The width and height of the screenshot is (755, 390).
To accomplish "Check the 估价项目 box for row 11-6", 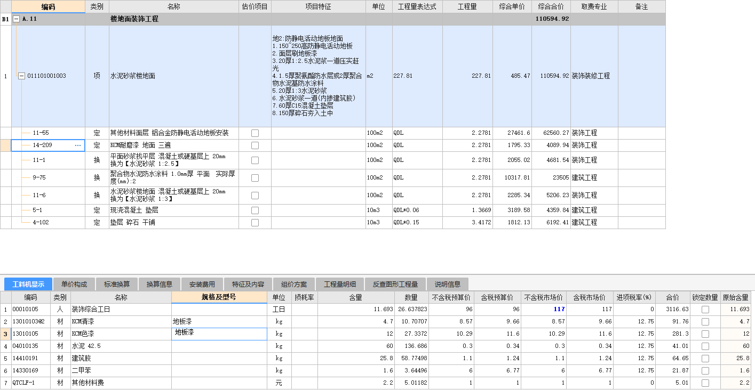I will click(x=255, y=196).
